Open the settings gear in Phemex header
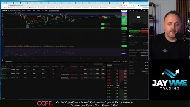Image resolution: width=190 pixels, height=107 pixels. tap(144, 11)
